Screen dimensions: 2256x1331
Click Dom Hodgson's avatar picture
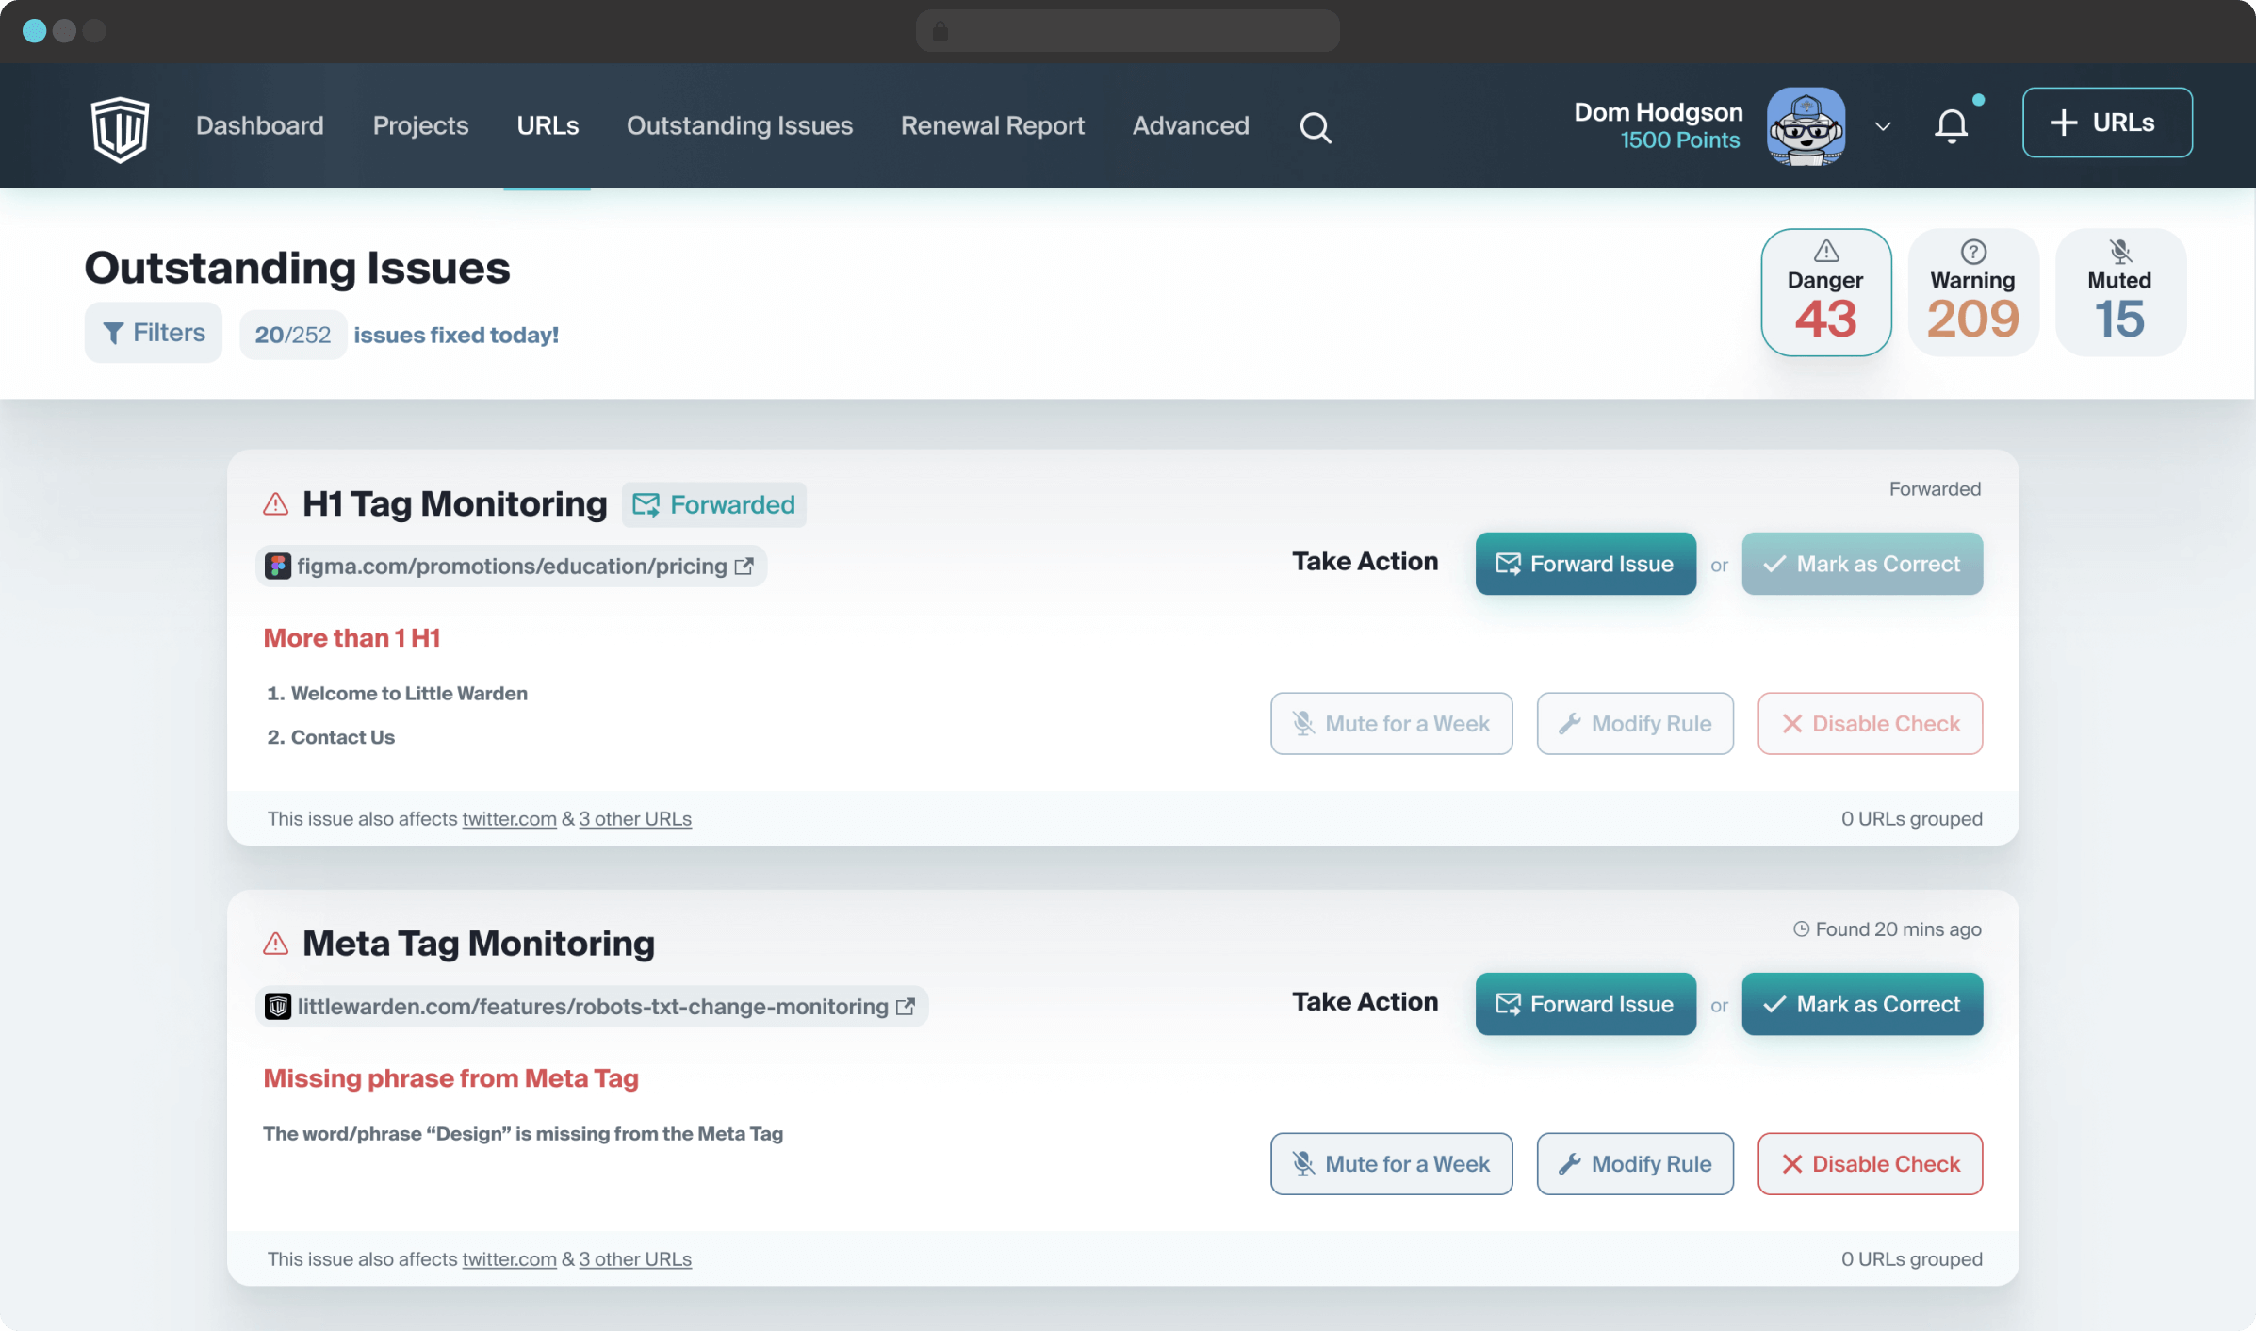point(1806,126)
